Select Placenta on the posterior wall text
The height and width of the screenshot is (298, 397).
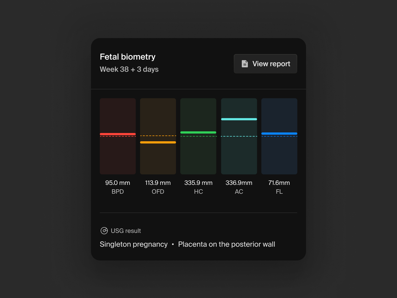pyautogui.click(x=226, y=244)
